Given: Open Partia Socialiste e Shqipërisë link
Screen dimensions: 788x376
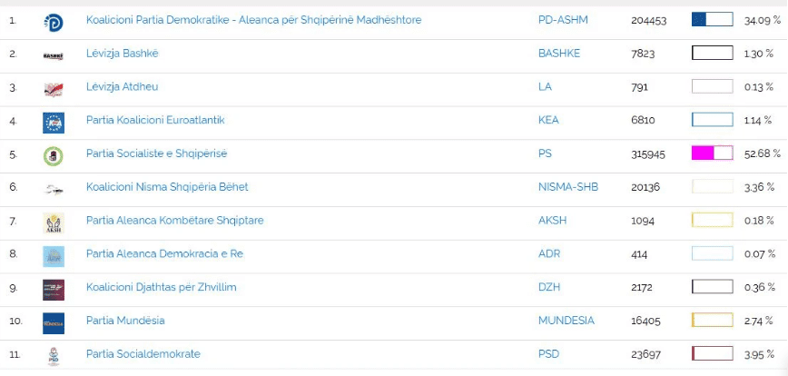Looking at the screenshot, I should (x=156, y=153).
